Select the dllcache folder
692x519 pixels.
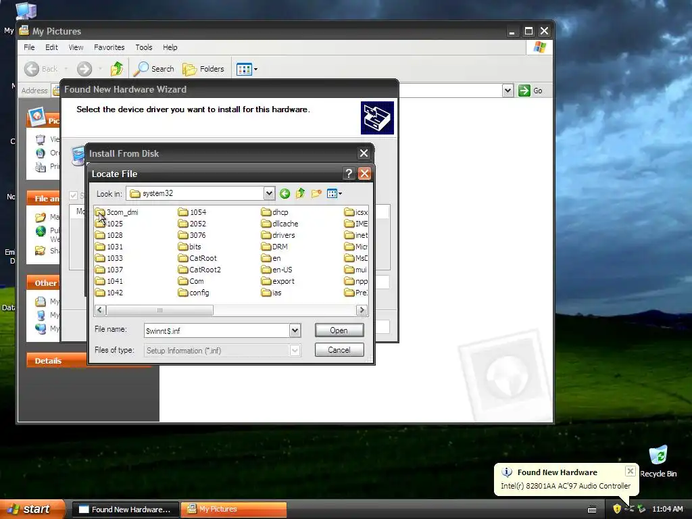tap(280, 224)
